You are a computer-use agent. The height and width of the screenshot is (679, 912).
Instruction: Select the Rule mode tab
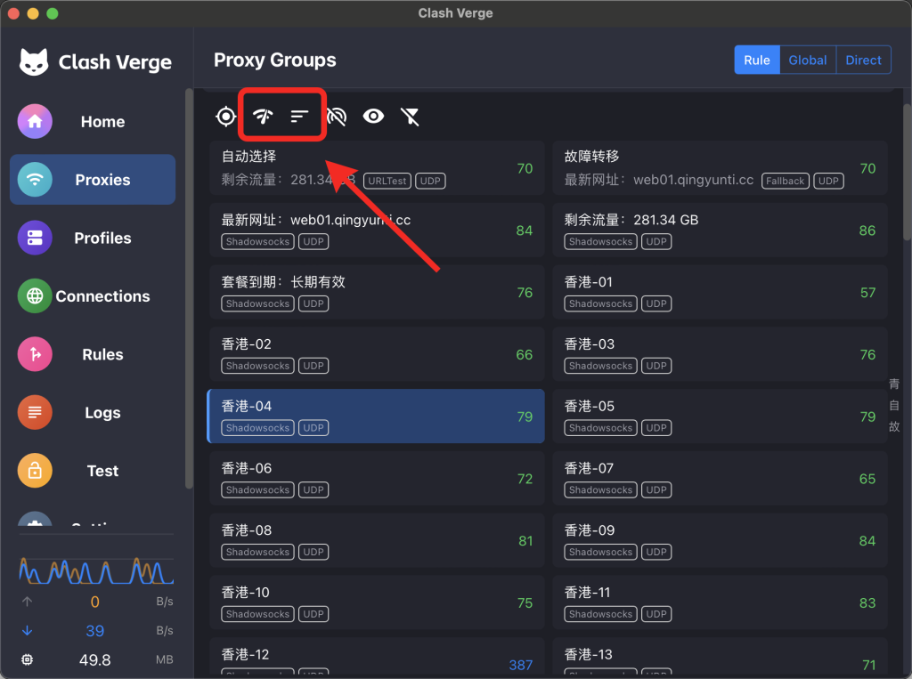[x=756, y=60]
